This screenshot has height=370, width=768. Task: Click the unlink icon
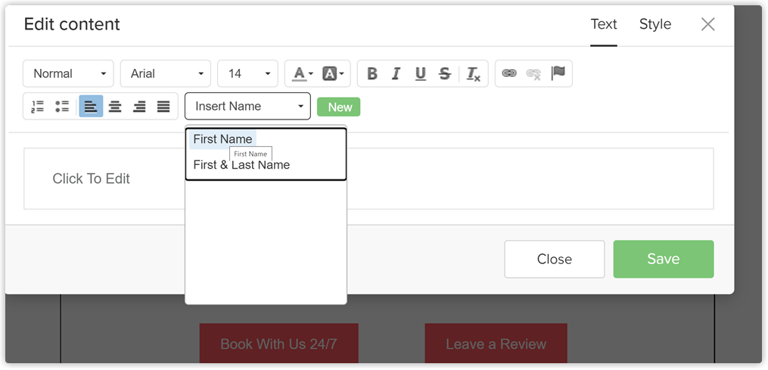point(533,74)
